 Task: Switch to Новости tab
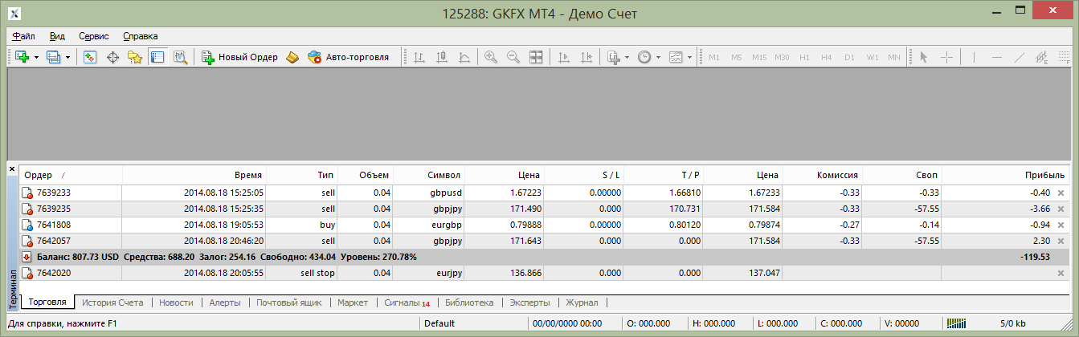tap(176, 302)
